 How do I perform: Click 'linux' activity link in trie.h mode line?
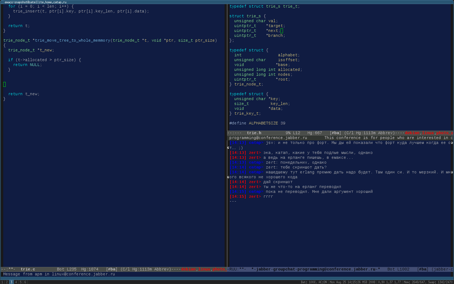click(428, 133)
